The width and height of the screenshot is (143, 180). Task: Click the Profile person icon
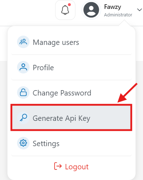23,67
